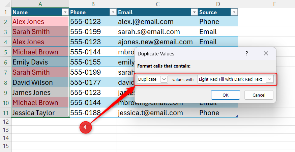Select row 8 header
Viewport: 295px width, 152px height.
click(6, 82)
